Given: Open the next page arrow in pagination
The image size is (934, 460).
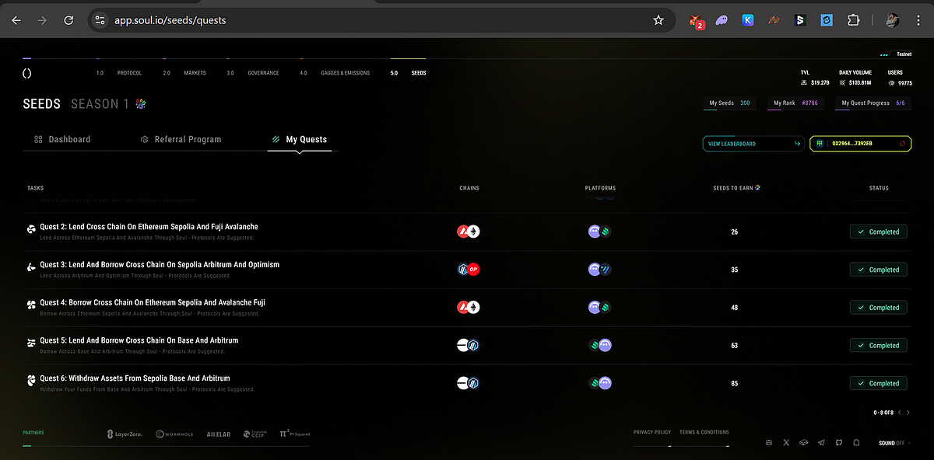Looking at the screenshot, I should point(908,413).
